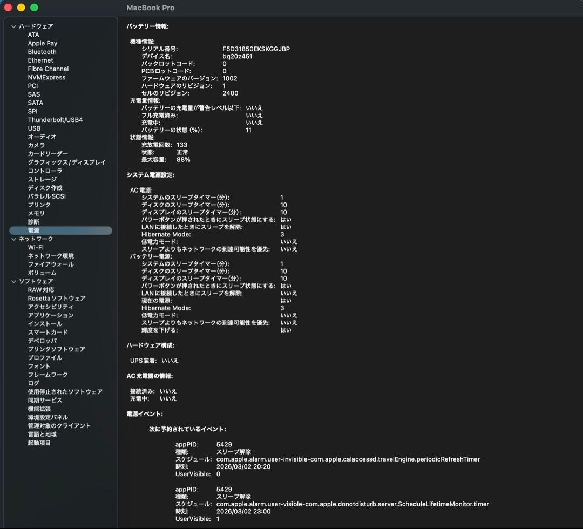Open NVMExpress information
The height and width of the screenshot is (529, 583).
tap(46, 77)
